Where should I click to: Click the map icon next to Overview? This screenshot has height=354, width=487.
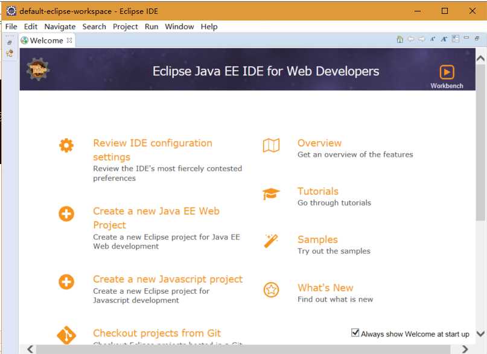click(x=271, y=145)
